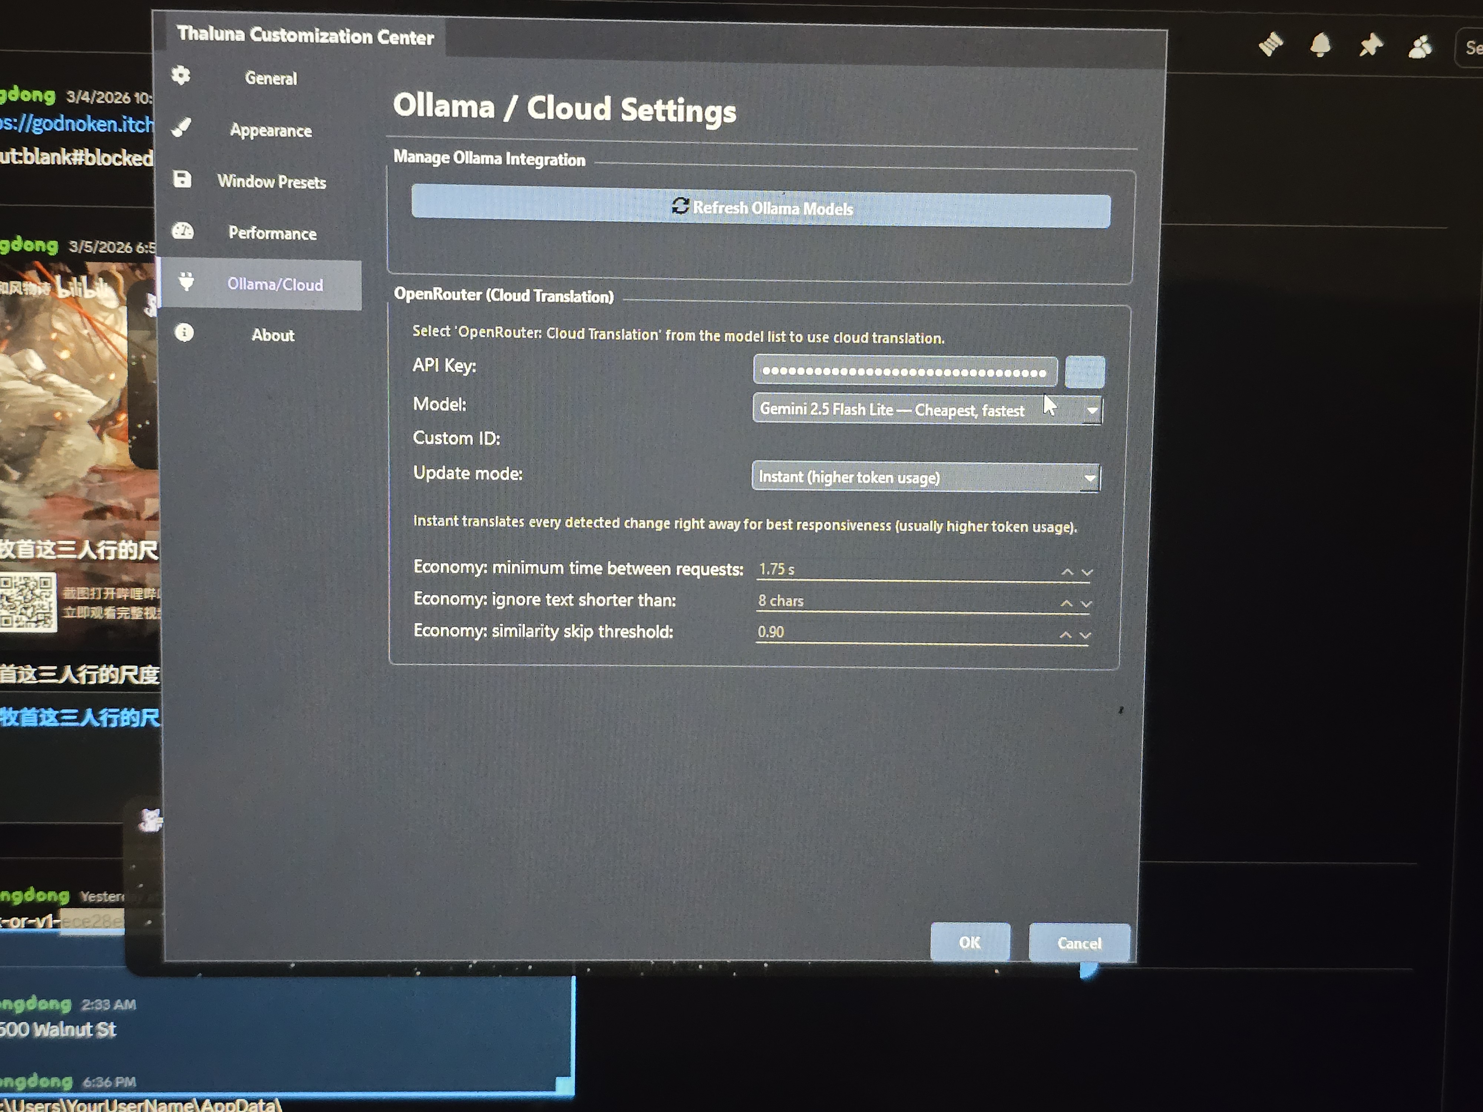Click the Window Presets save icon
The width and height of the screenshot is (1483, 1112).
coord(182,179)
